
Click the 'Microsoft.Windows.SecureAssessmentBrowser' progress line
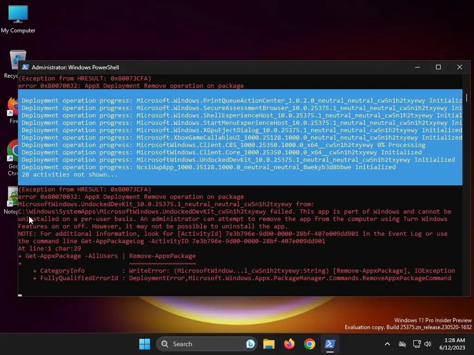(x=242, y=108)
